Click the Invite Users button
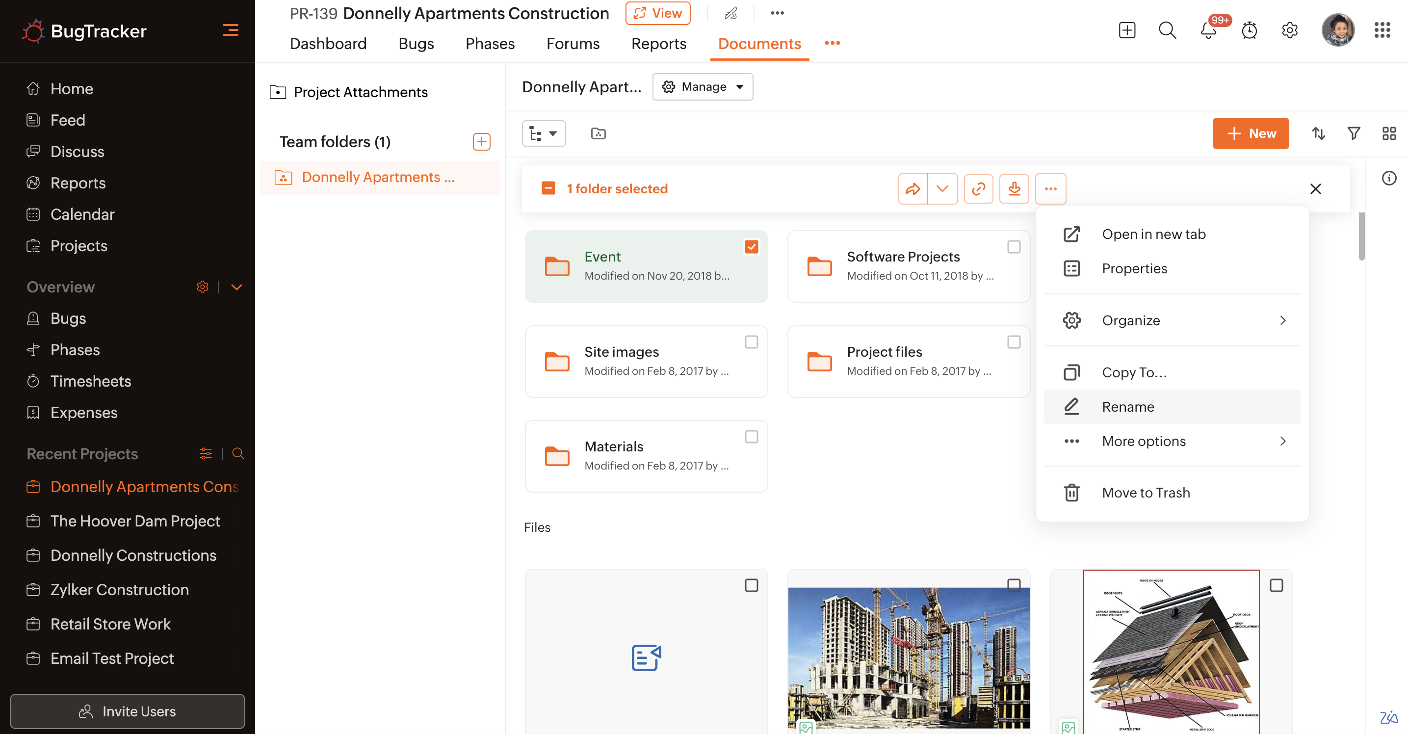The height and width of the screenshot is (734, 1408). [x=128, y=711]
